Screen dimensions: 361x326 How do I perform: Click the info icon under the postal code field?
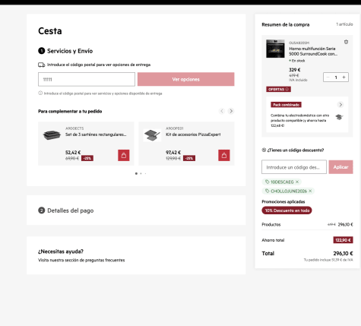coord(40,93)
